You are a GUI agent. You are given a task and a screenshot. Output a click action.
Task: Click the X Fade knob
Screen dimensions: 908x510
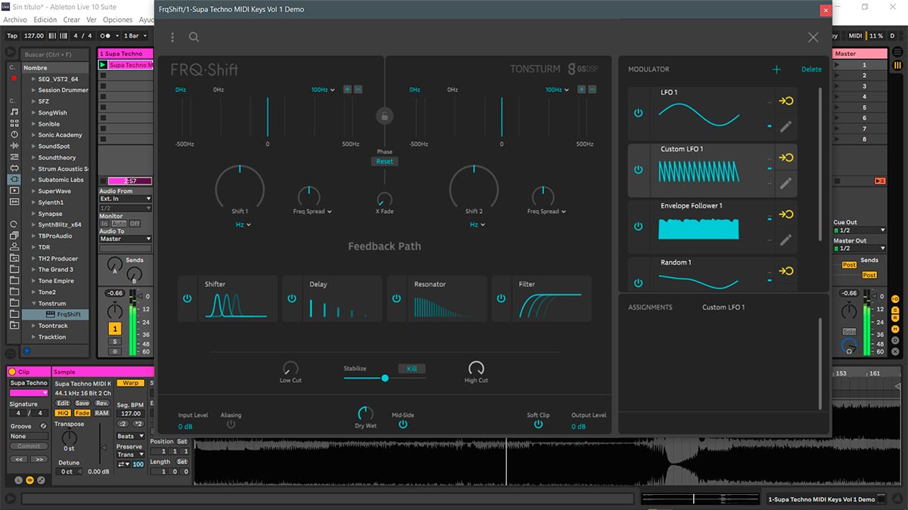[384, 199]
